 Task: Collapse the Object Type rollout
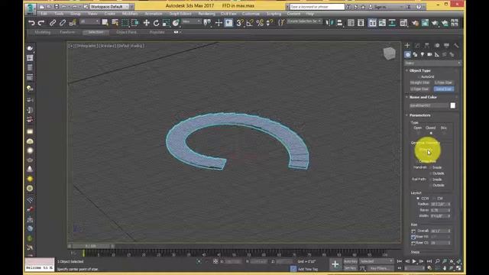point(419,70)
